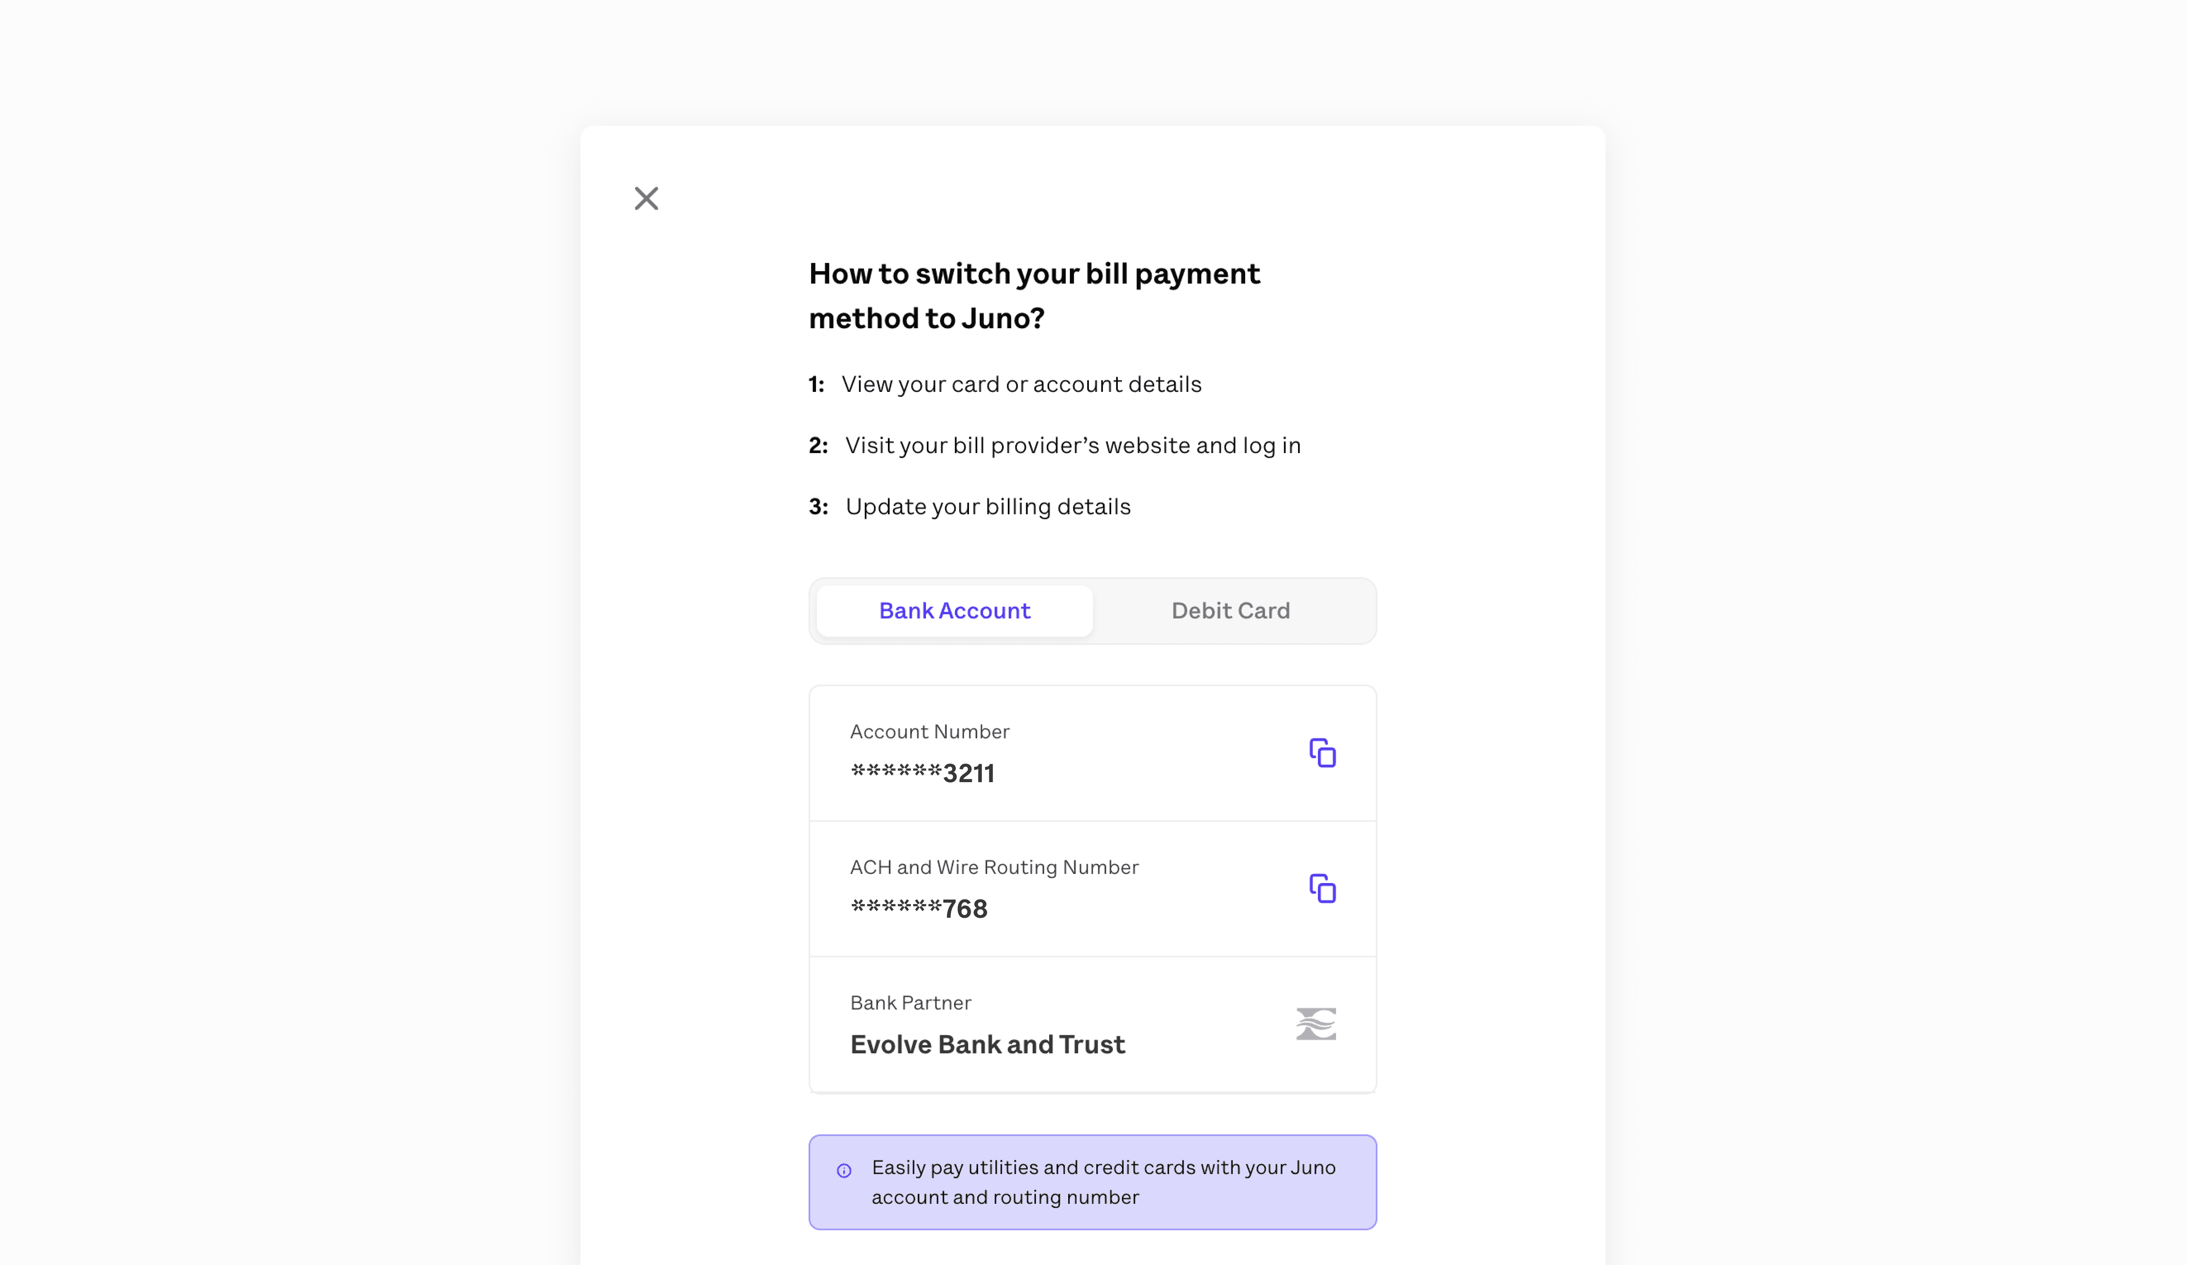The width and height of the screenshot is (2186, 1265).
Task: Select the masked routing number ending 768
Action: click(x=919, y=908)
